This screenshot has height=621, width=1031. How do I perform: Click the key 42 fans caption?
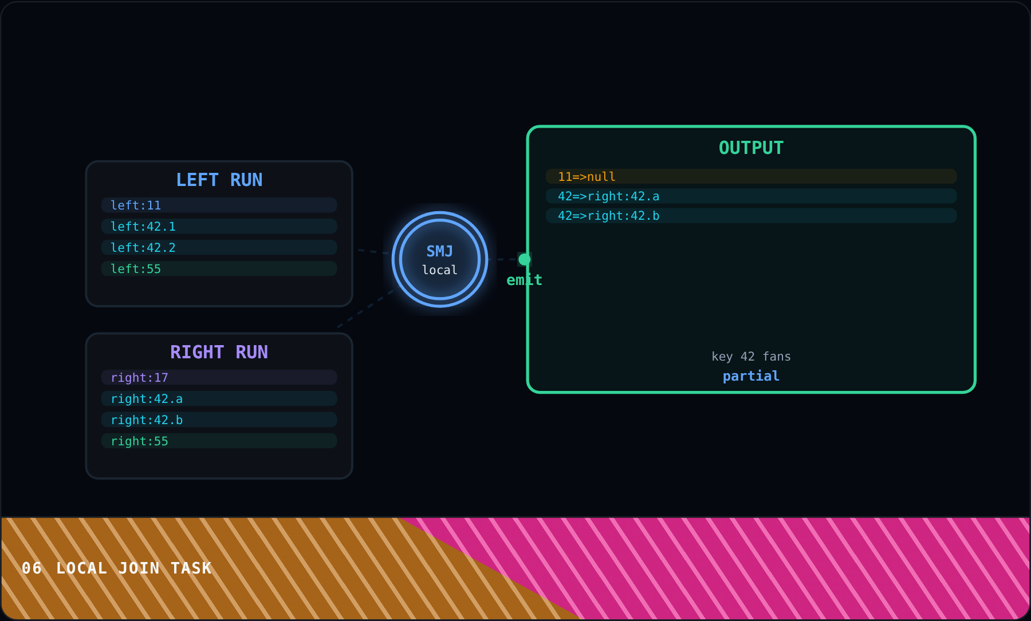tap(751, 357)
